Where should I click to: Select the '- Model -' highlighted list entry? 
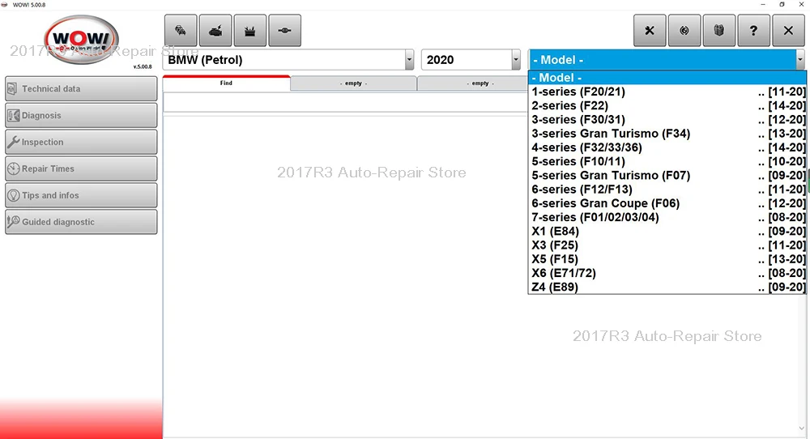coord(667,78)
